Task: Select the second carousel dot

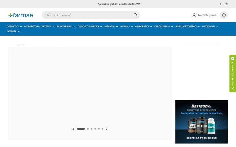Action: pyautogui.click(x=88, y=129)
